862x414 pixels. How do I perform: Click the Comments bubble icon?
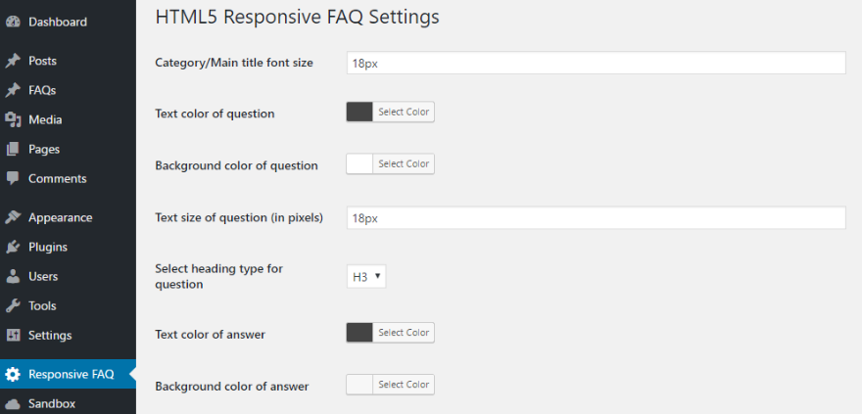tap(13, 178)
